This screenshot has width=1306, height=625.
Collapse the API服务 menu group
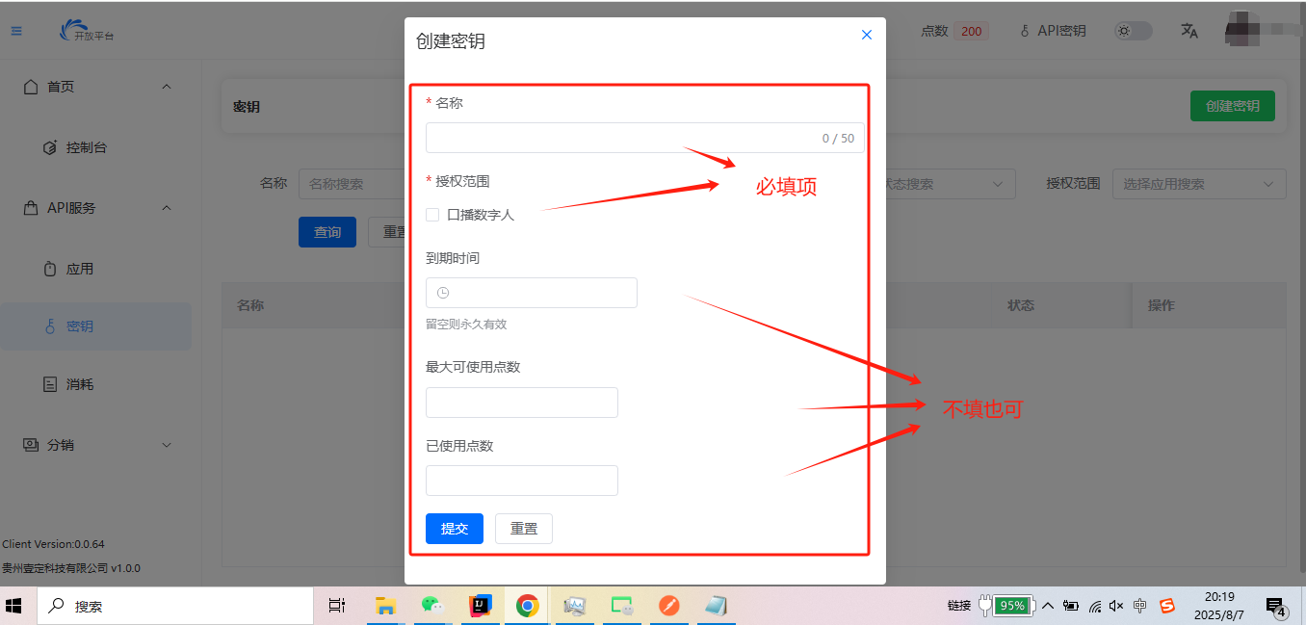101,208
